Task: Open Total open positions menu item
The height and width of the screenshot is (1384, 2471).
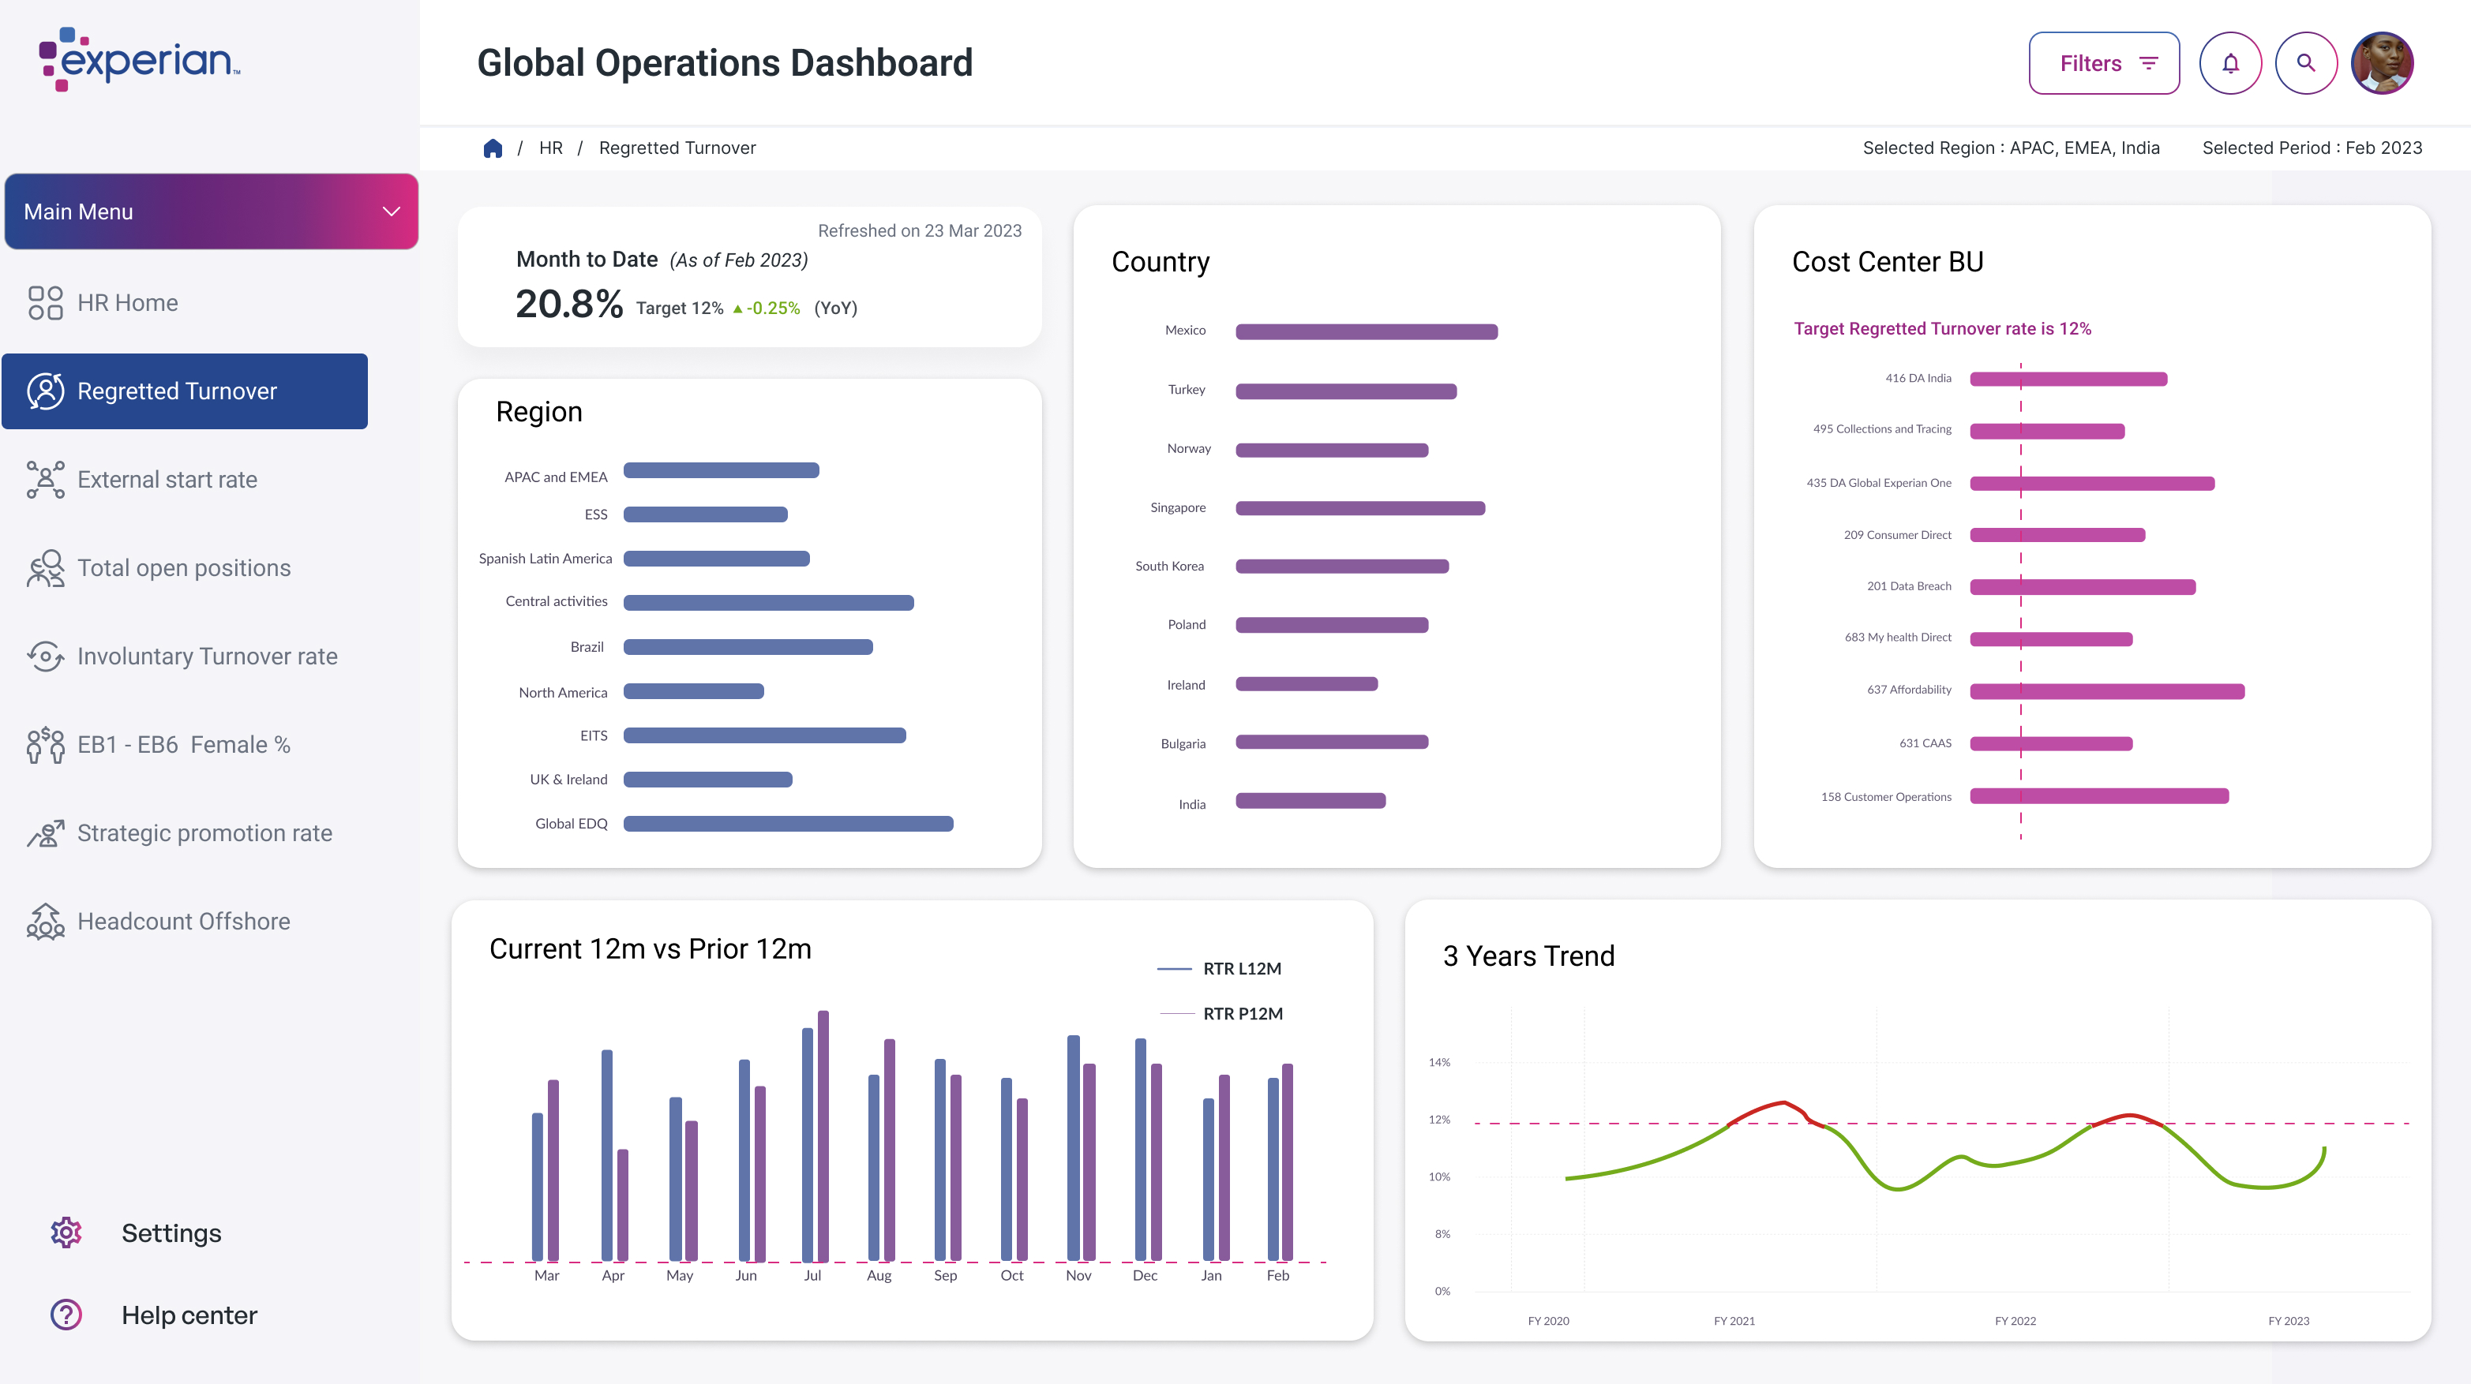Action: coord(183,568)
